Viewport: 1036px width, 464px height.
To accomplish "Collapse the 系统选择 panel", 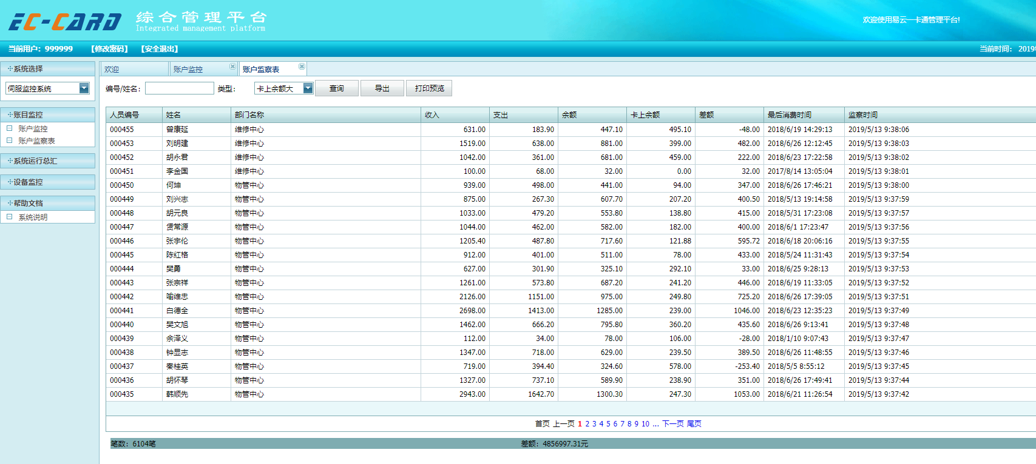I will (x=48, y=69).
